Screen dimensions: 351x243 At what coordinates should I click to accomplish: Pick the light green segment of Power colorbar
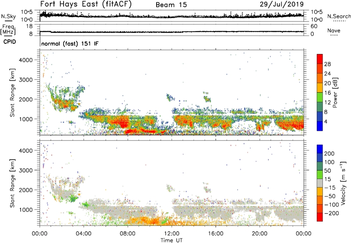pyautogui.click(x=320, y=97)
